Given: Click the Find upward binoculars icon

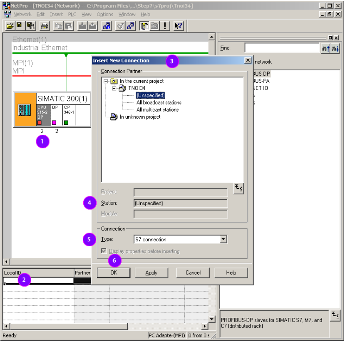Looking at the screenshot, I should [325, 48].
